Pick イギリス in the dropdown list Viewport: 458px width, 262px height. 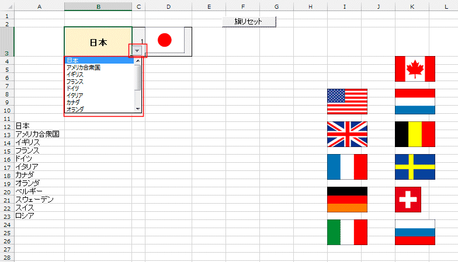[x=99, y=75]
